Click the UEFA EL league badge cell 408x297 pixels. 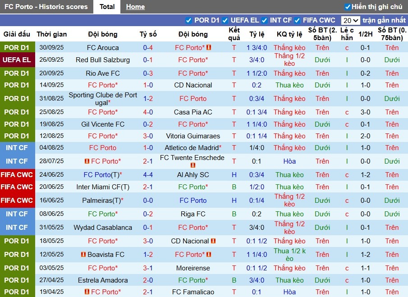click(x=17, y=60)
